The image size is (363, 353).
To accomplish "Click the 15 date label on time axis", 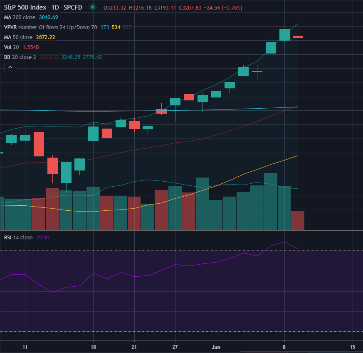I will click(352, 347).
